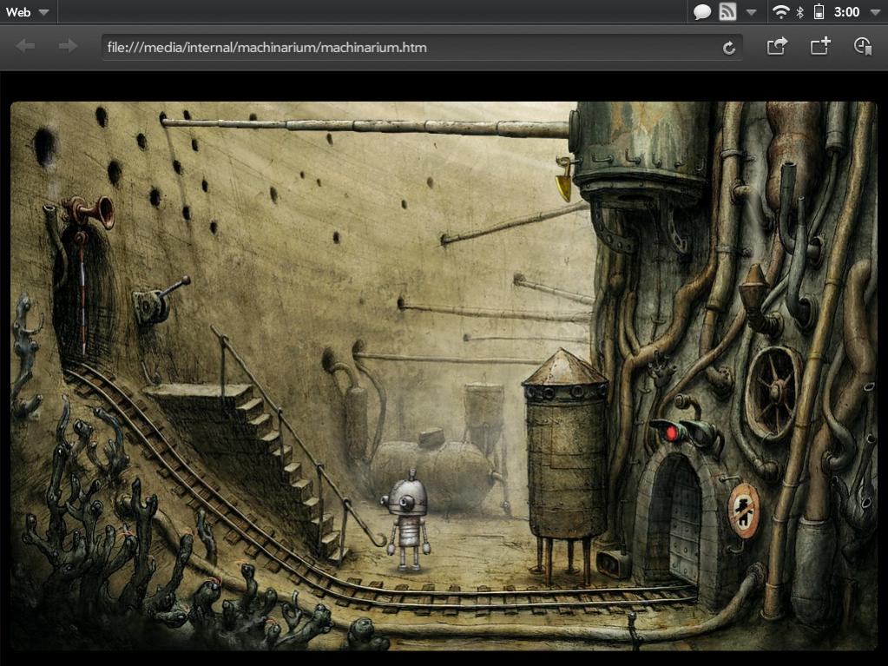Open a new card with the plus icon
888x666 pixels.
click(819, 47)
